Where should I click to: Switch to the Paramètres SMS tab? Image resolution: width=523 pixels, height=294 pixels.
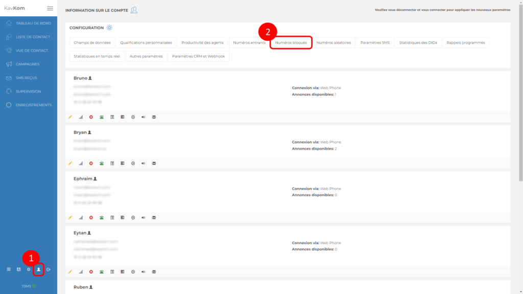point(375,42)
